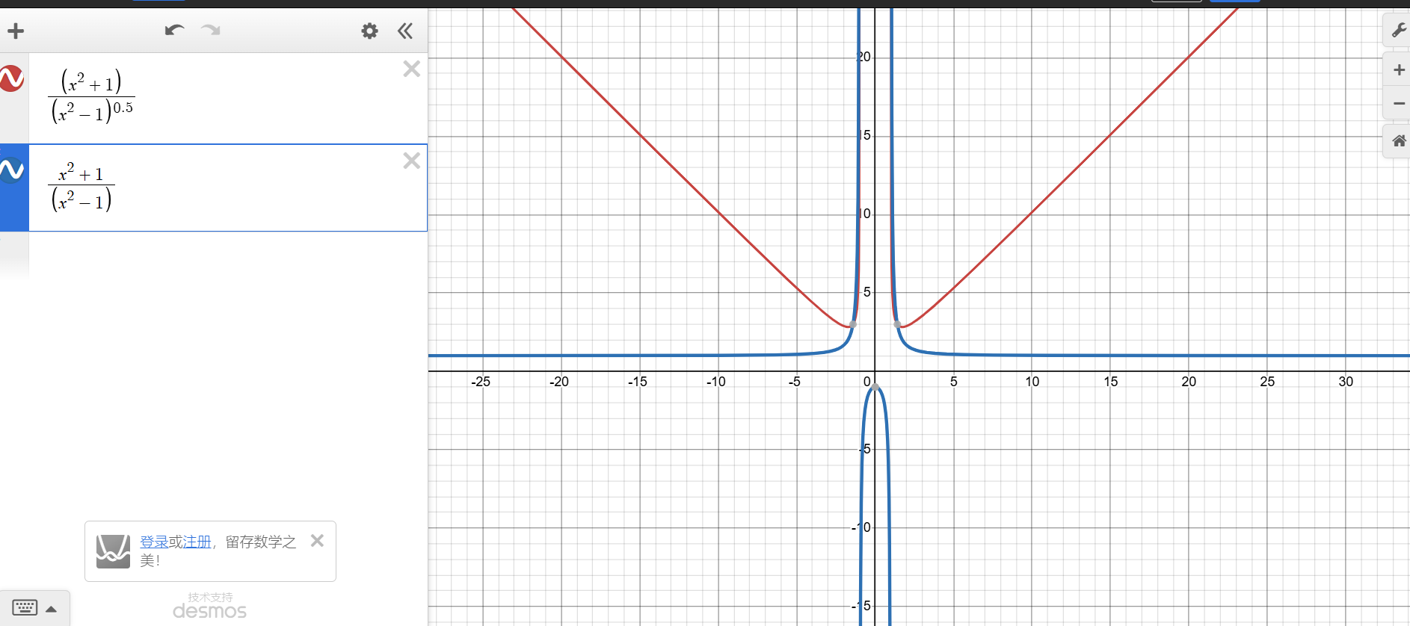Zoom in on the graph
The image size is (1410, 626).
point(1398,70)
